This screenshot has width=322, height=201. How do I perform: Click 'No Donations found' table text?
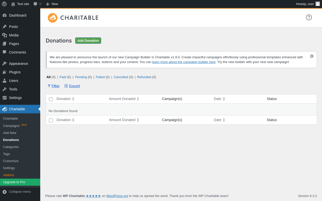[63, 111]
